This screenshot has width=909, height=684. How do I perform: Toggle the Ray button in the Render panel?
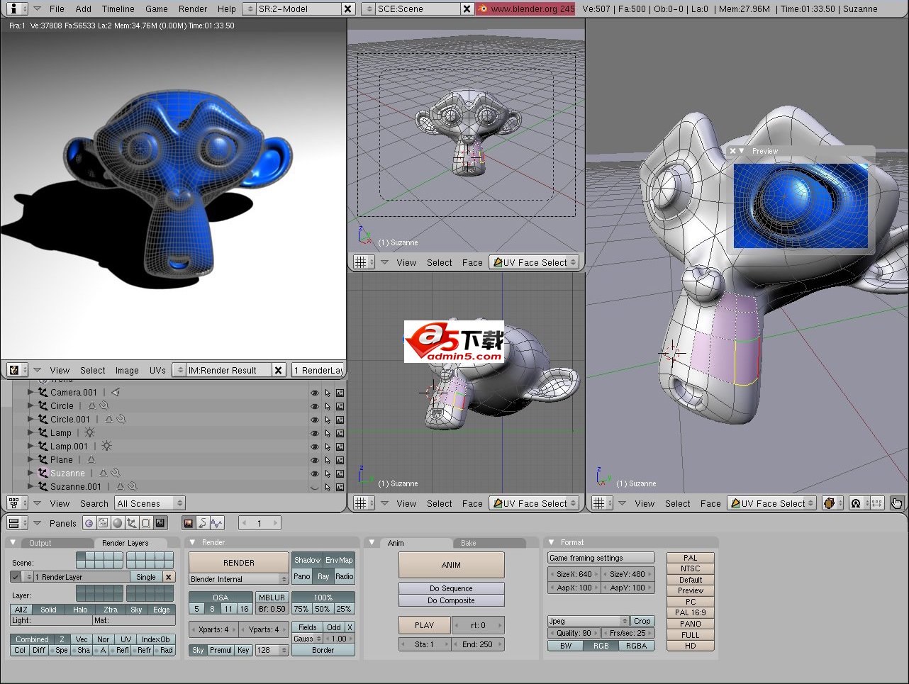click(x=323, y=576)
